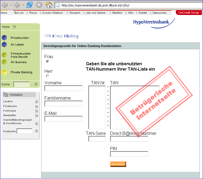Image resolution: width=203 pixels, height=179 pixels.
Task: Click the Newsletter toolbox link
Action: tap(10, 115)
